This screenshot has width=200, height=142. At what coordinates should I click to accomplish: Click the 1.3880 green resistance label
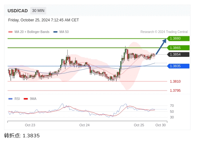click(x=178, y=38)
